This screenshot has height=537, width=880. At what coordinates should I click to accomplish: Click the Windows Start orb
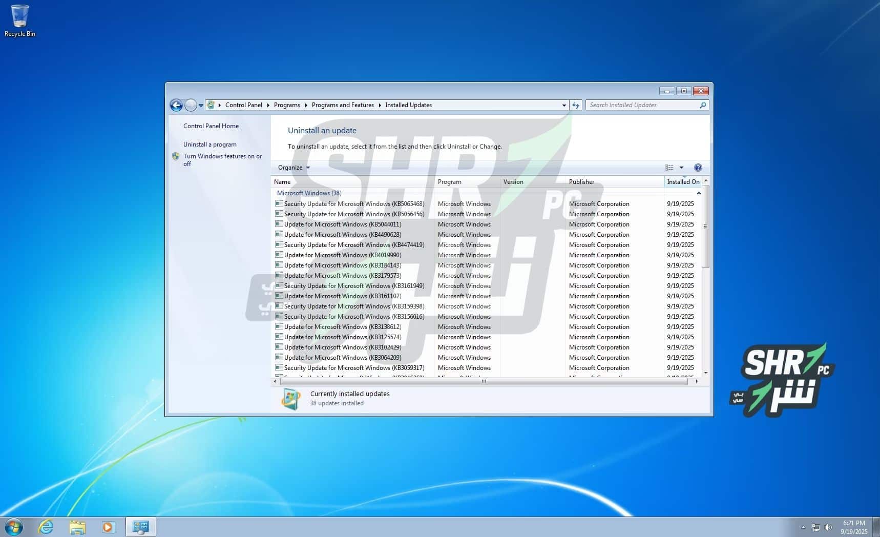pyautogui.click(x=14, y=527)
